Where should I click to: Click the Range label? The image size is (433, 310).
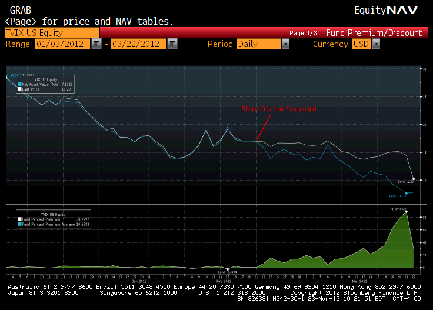18,44
